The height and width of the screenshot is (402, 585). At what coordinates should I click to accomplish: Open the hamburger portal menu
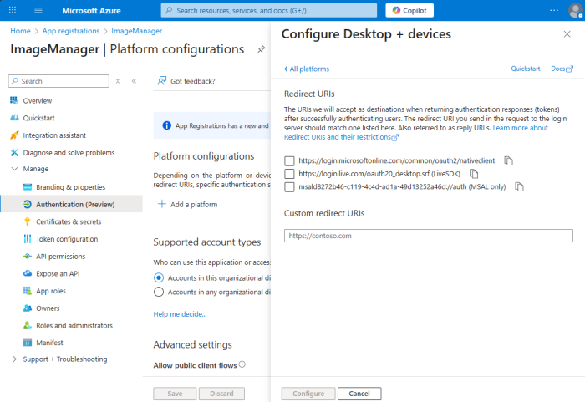[38, 11]
